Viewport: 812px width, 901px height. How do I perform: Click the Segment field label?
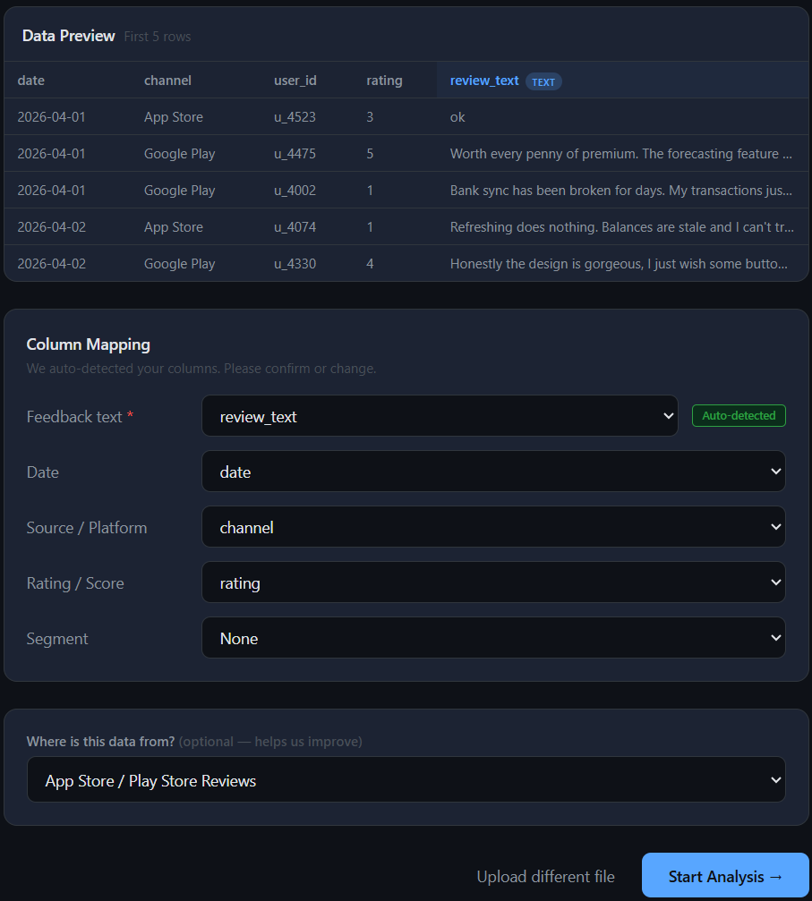(x=57, y=639)
